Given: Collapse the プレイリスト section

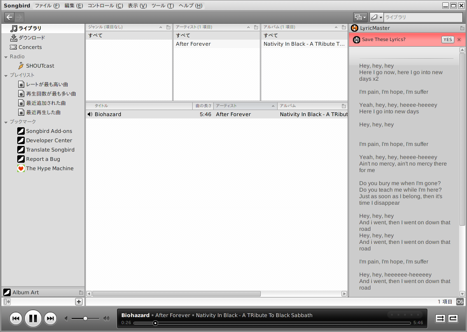Looking at the screenshot, I should pyautogui.click(x=6, y=76).
